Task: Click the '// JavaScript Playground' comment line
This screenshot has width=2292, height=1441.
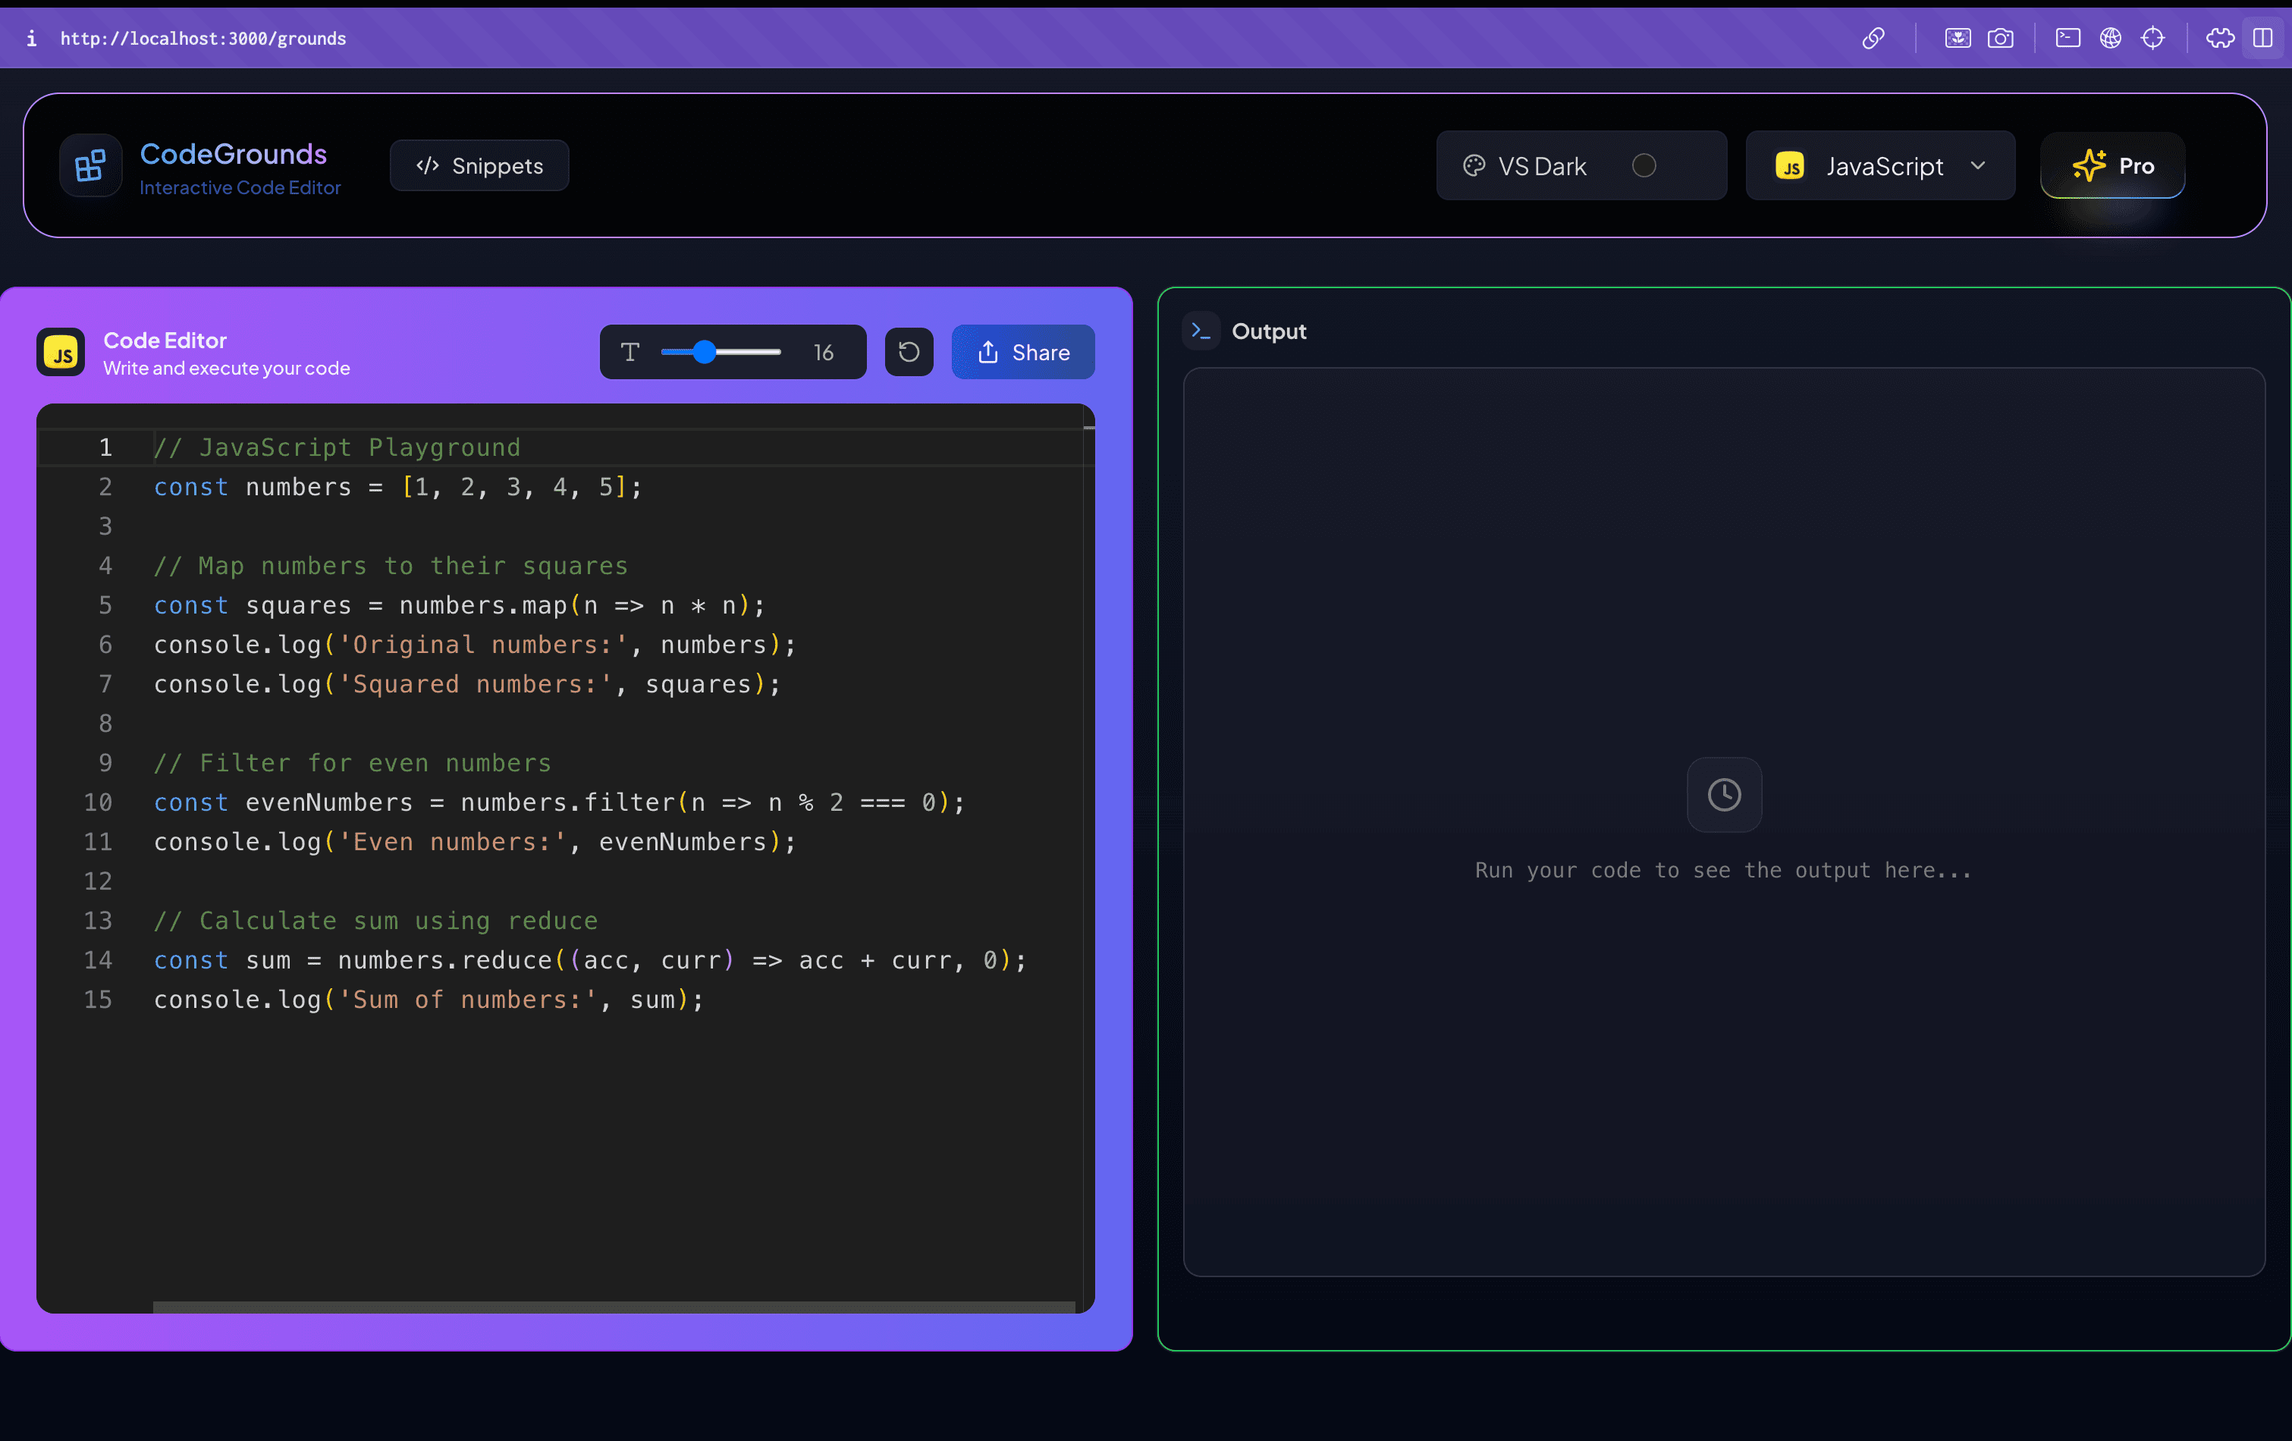Action: pos(337,447)
